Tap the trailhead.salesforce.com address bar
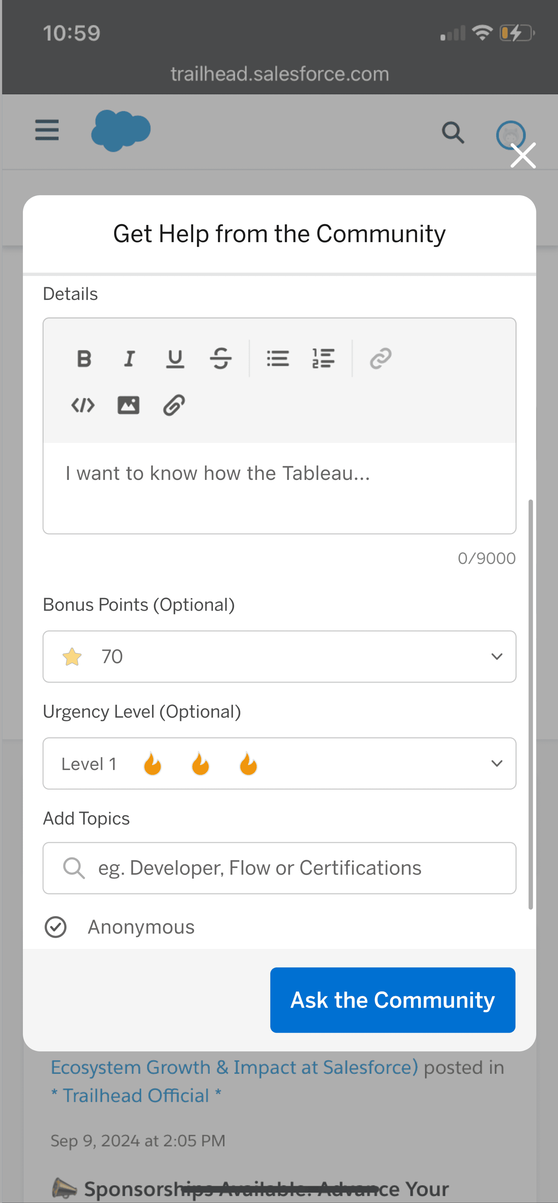558x1203 pixels. coord(279,74)
